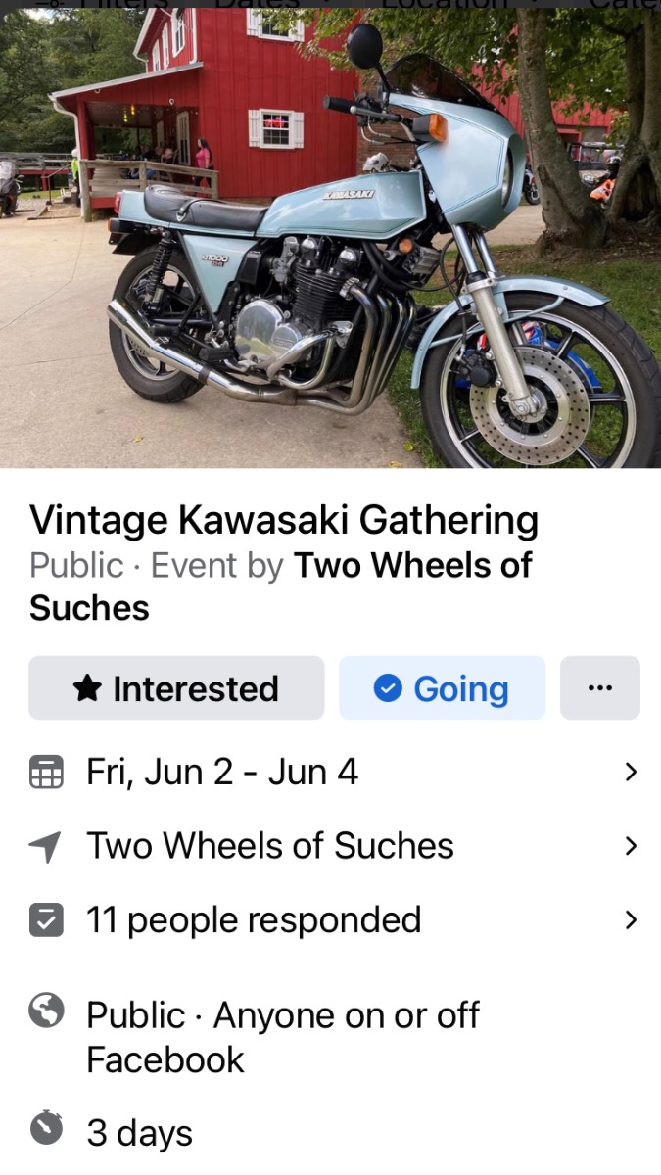This screenshot has width=661, height=1175.
Task: Open the bold Two Wheels of Suches host link
Action: (412, 566)
